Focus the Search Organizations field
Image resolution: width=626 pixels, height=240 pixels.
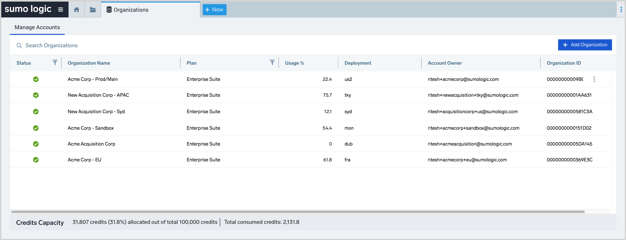coord(127,45)
